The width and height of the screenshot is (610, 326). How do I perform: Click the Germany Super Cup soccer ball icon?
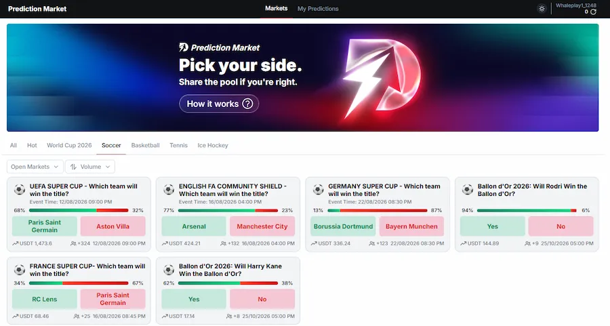tap(319, 190)
